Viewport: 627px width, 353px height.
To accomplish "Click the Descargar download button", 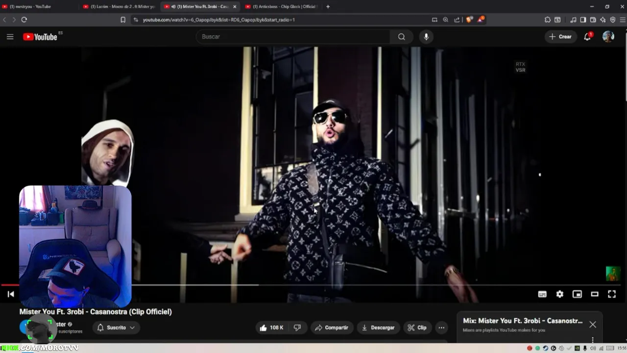I will point(378,328).
